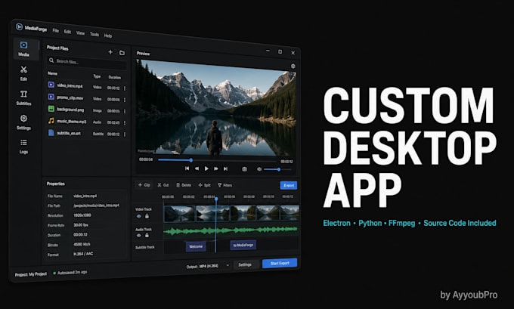Skip to end of the video
Image resolution: width=514 pixels, height=309 pixels.
click(225, 168)
